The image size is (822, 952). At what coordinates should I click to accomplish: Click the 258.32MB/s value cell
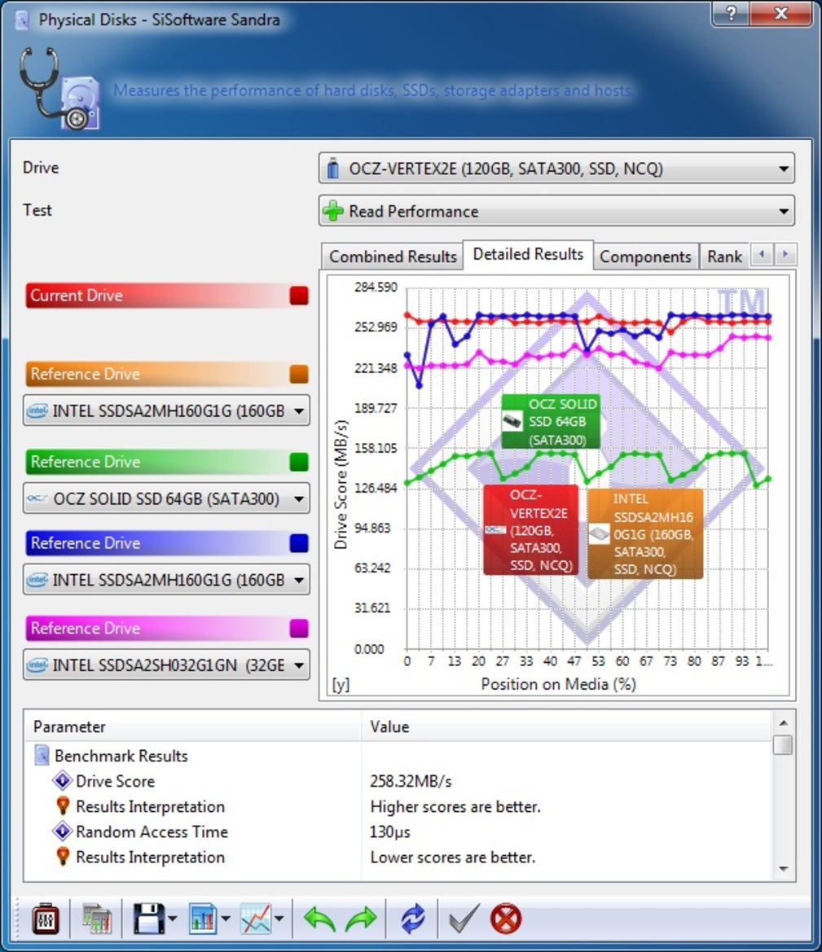411,782
